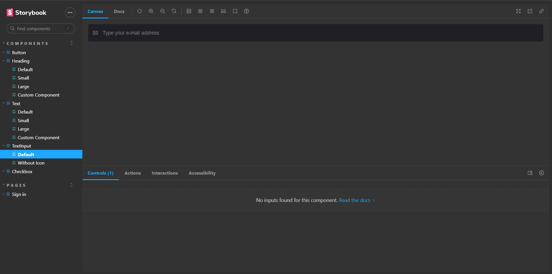Toggle vision simulator accessibility filter
552x274 pixels.
[246, 11]
